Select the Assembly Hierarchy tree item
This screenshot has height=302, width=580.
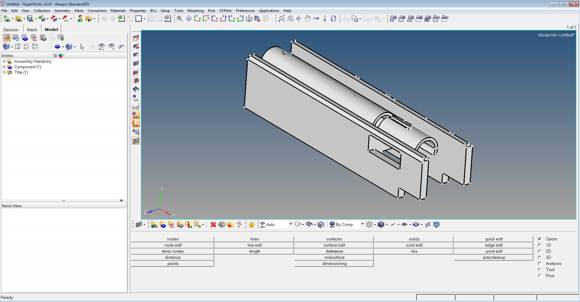33,62
